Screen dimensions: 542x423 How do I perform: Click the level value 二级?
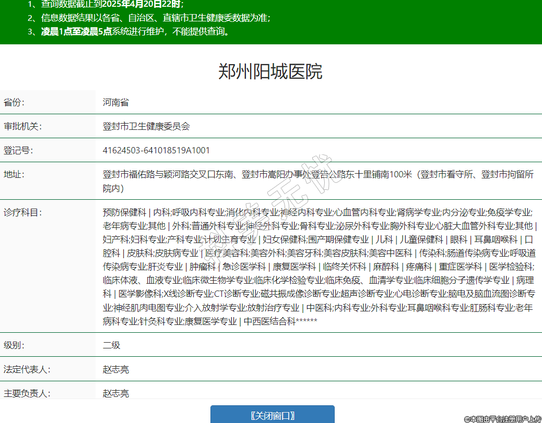click(x=111, y=345)
